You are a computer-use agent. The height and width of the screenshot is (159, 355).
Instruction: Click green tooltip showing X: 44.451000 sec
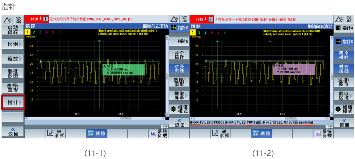(124, 70)
